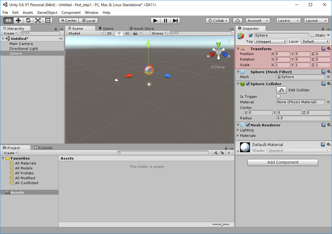Select the Scale tool in toolbar
Screen dimensions: 332x234
38,21
